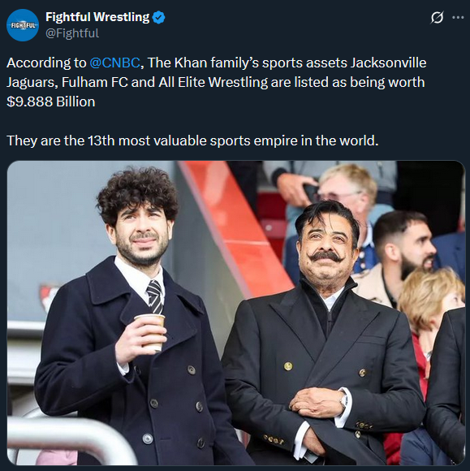
Task: Click the striped tie in the photo
Action: click(x=155, y=296)
